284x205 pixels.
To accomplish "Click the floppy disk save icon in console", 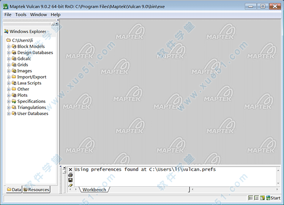I will point(71,180).
